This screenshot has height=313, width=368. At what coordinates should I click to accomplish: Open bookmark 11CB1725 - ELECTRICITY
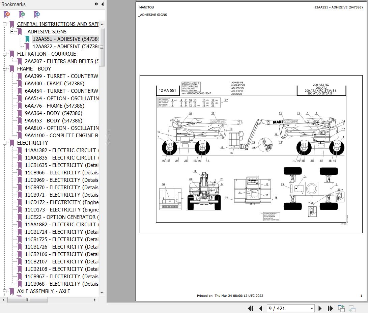[62, 239]
